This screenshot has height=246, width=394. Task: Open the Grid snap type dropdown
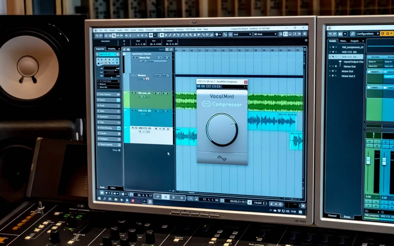click(242, 34)
